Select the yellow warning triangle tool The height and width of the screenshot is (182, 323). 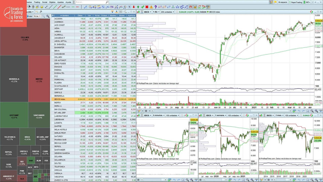(x=151, y=7)
